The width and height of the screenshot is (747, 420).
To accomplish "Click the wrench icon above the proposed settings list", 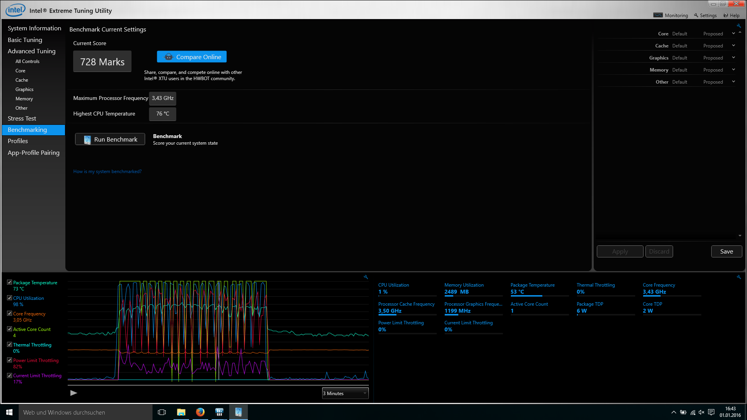I will [738, 26].
